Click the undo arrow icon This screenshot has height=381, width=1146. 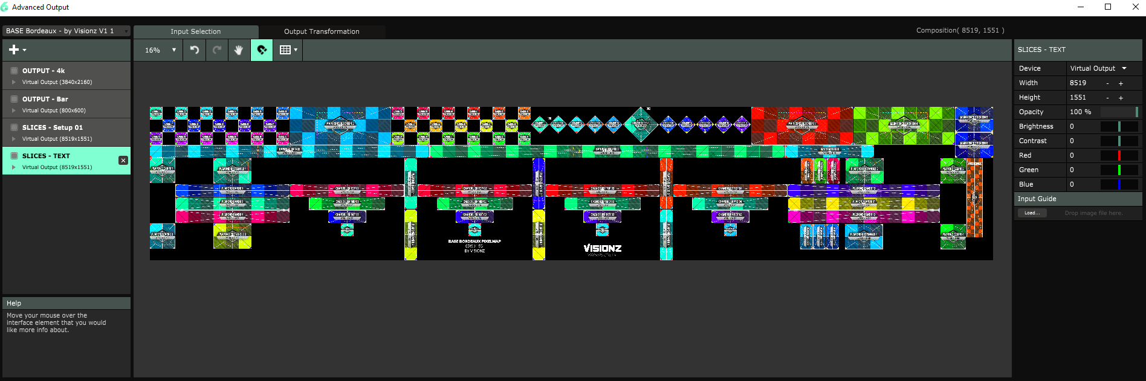[x=195, y=50]
